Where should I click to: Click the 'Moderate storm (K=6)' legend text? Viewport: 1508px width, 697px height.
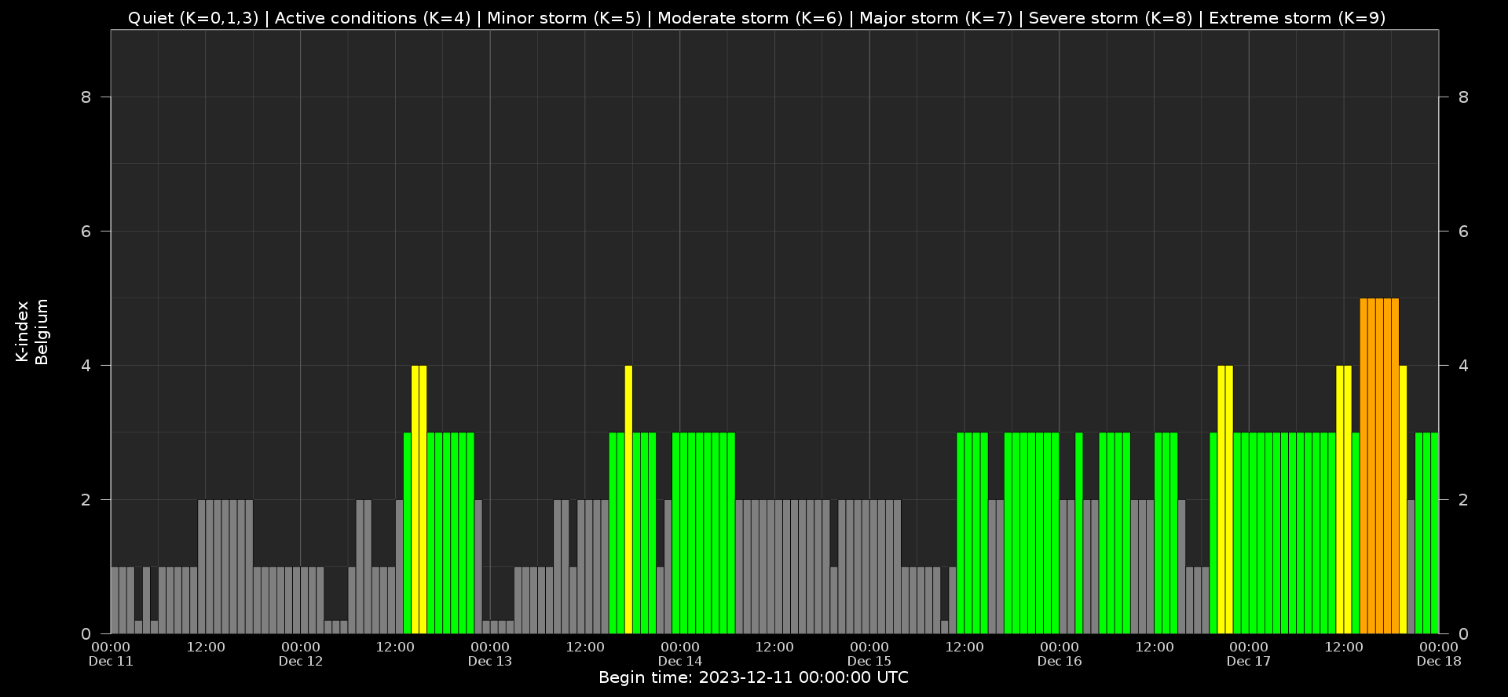[x=749, y=18]
